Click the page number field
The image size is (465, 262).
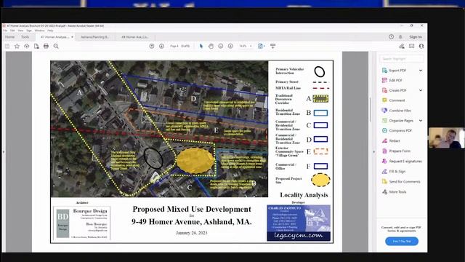174,46
